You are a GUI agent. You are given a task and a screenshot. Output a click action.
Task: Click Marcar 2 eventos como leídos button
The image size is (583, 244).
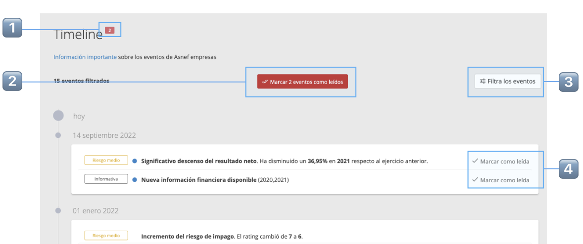click(x=303, y=81)
